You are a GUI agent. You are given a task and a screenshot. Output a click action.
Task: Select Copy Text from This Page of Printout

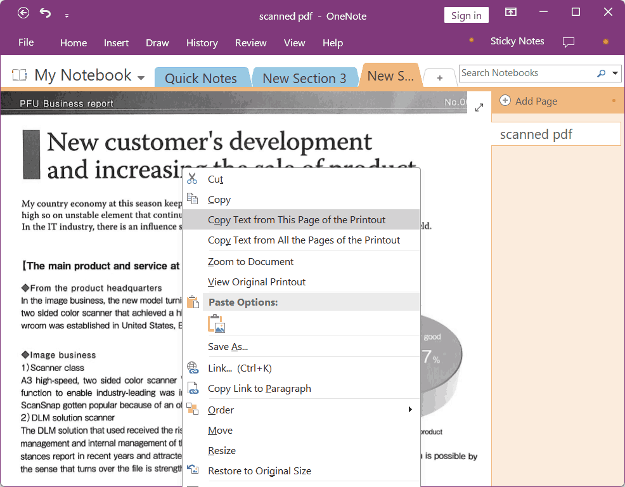[297, 220]
